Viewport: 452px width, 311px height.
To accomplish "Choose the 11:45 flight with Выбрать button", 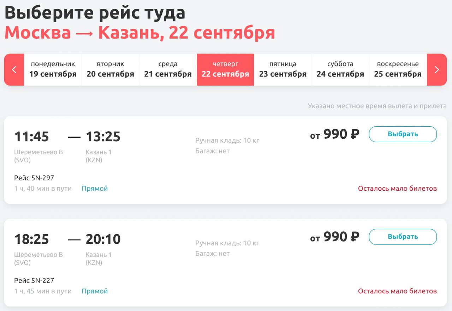I will click(403, 134).
